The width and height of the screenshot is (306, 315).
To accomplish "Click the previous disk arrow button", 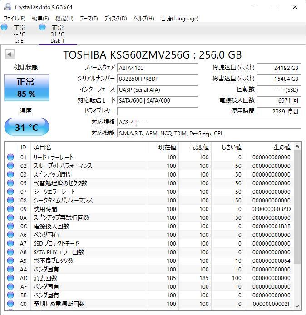I will [10, 54].
